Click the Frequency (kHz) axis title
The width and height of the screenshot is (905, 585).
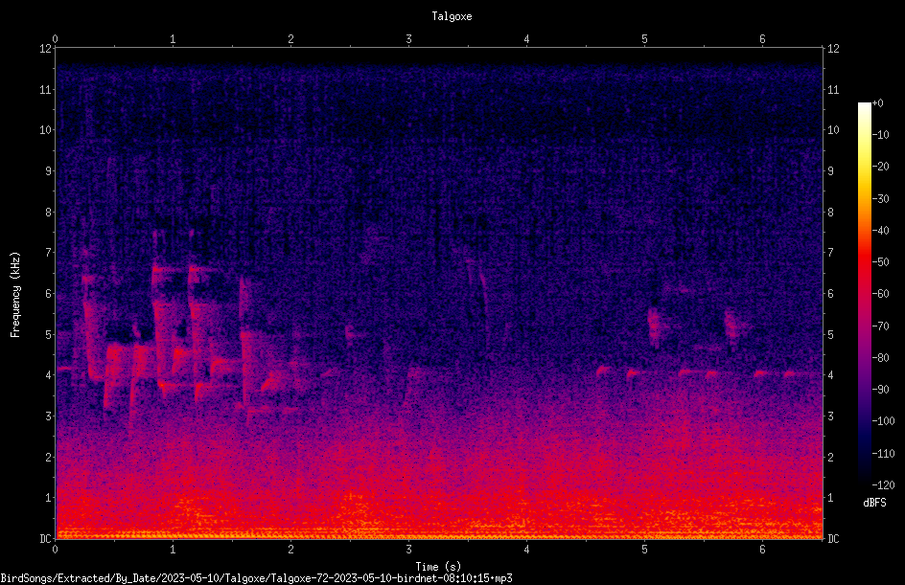click(15, 295)
